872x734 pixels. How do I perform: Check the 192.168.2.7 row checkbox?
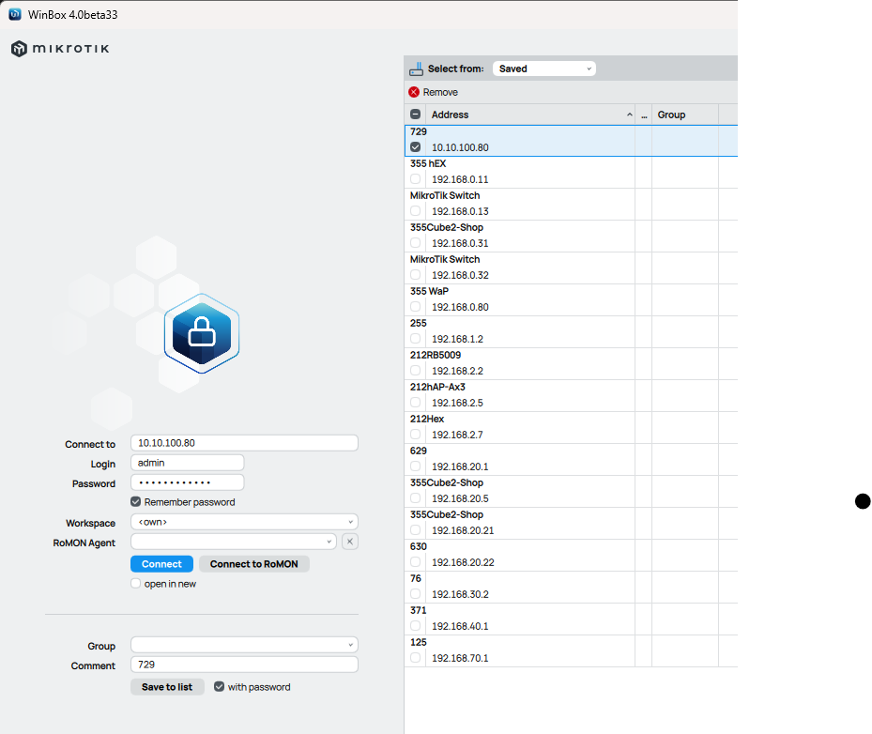click(x=416, y=435)
